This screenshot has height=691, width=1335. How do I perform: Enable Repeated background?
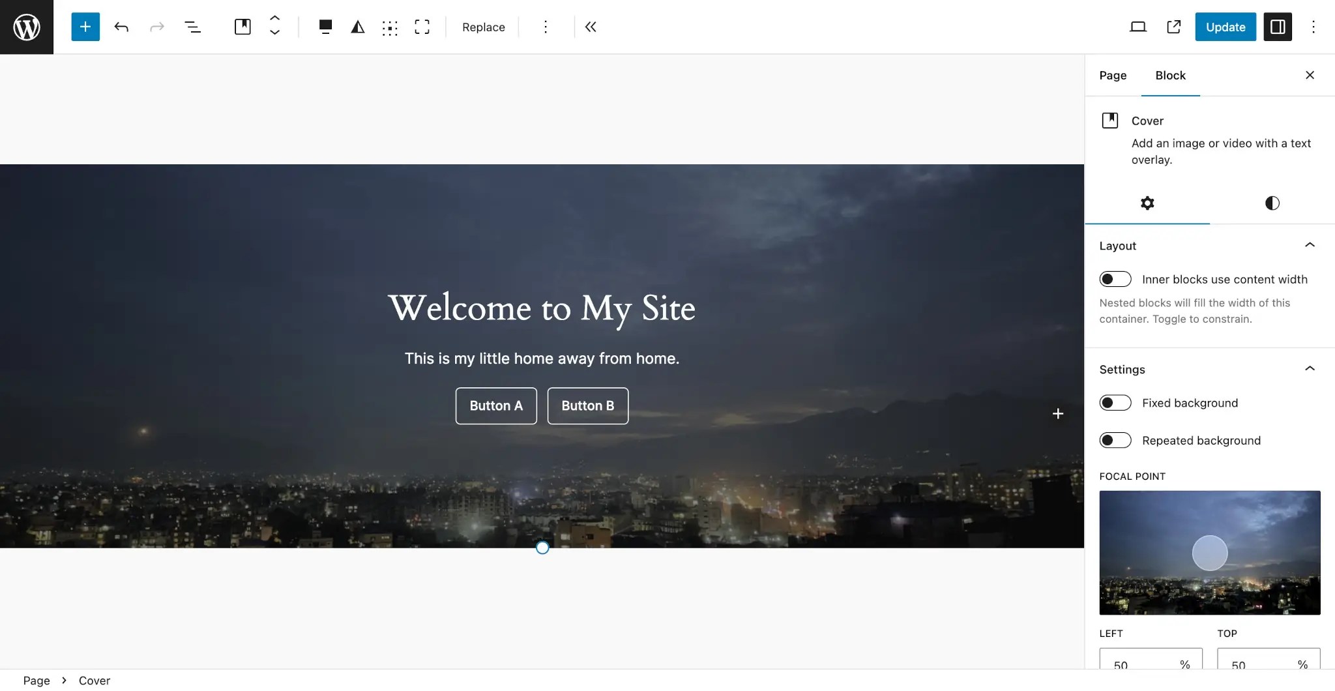1115,440
